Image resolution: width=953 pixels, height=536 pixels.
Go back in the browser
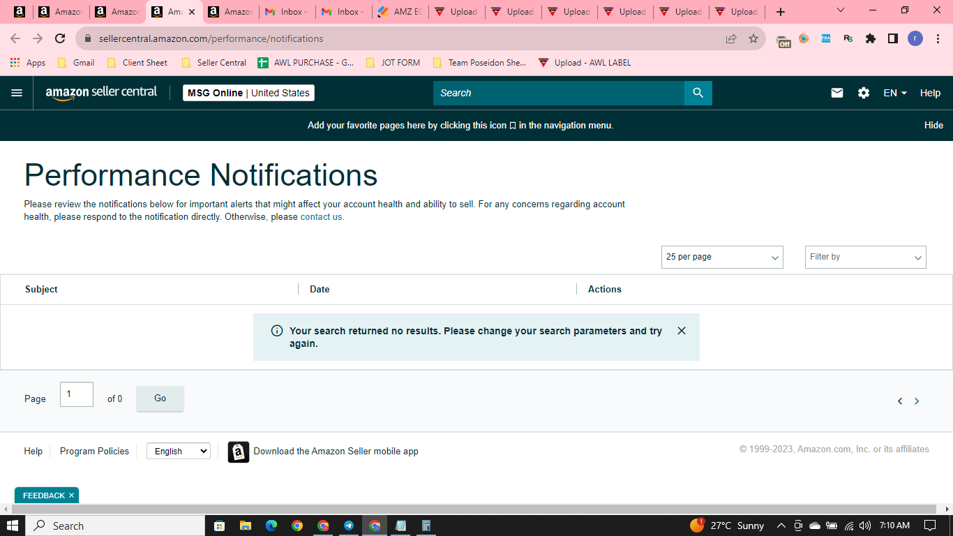coord(15,38)
